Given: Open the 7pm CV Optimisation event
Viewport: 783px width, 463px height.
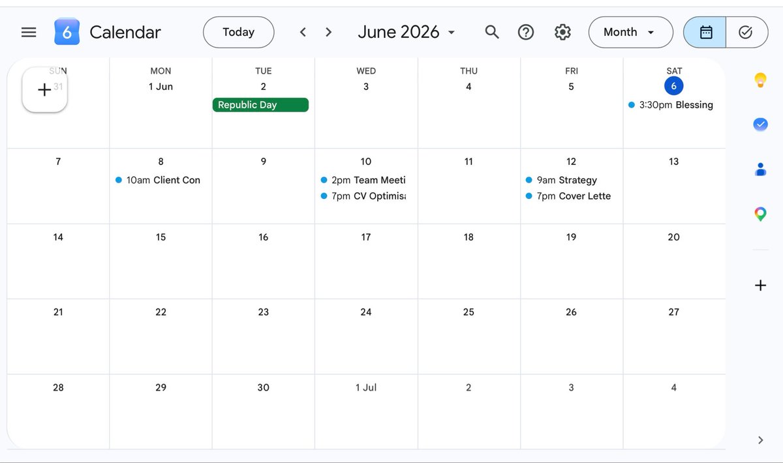Looking at the screenshot, I should [x=363, y=196].
